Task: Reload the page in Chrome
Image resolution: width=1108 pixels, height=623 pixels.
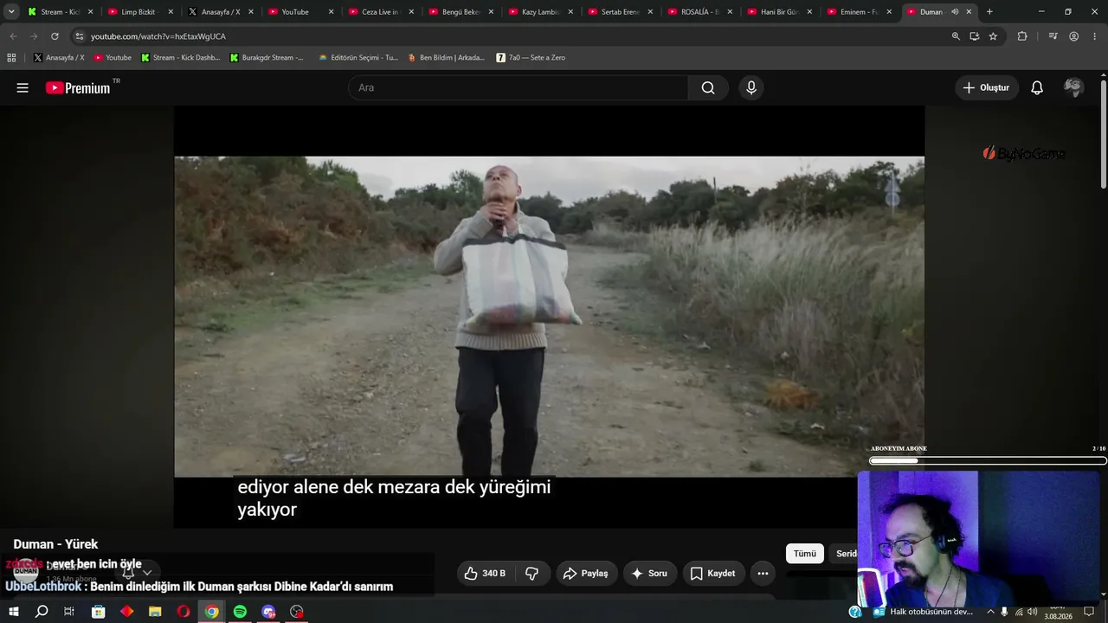Action: pos(55,36)
